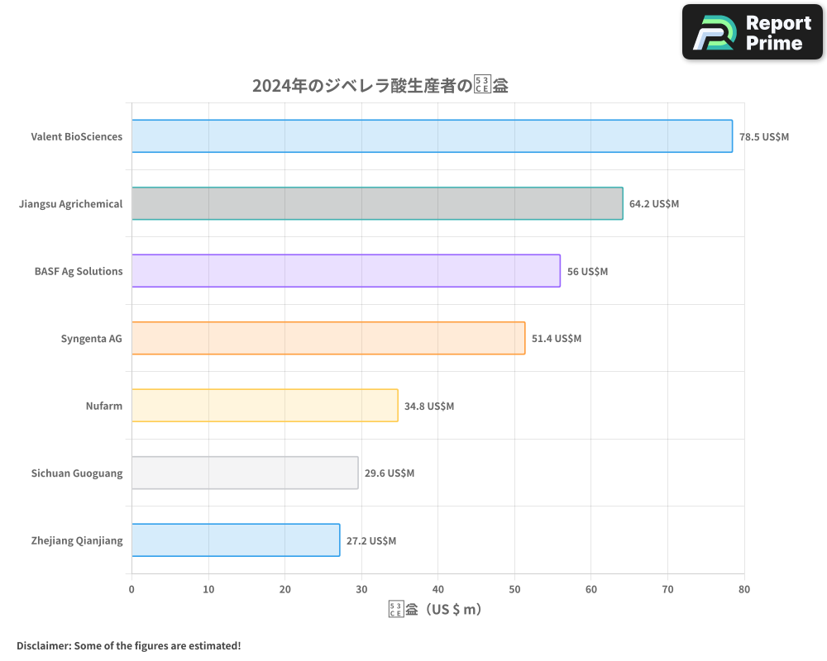
Task: Click the purple BASF Ag Solutions bar
Action: [x=346, y=271]
